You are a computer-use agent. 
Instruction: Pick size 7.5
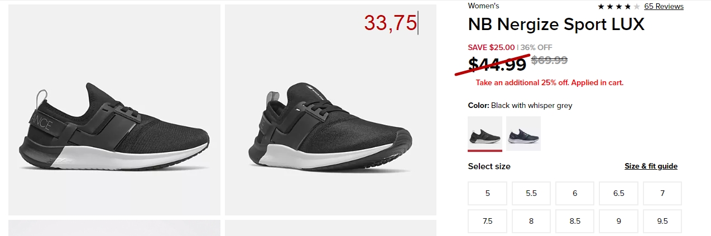click(x=488, y=221)
